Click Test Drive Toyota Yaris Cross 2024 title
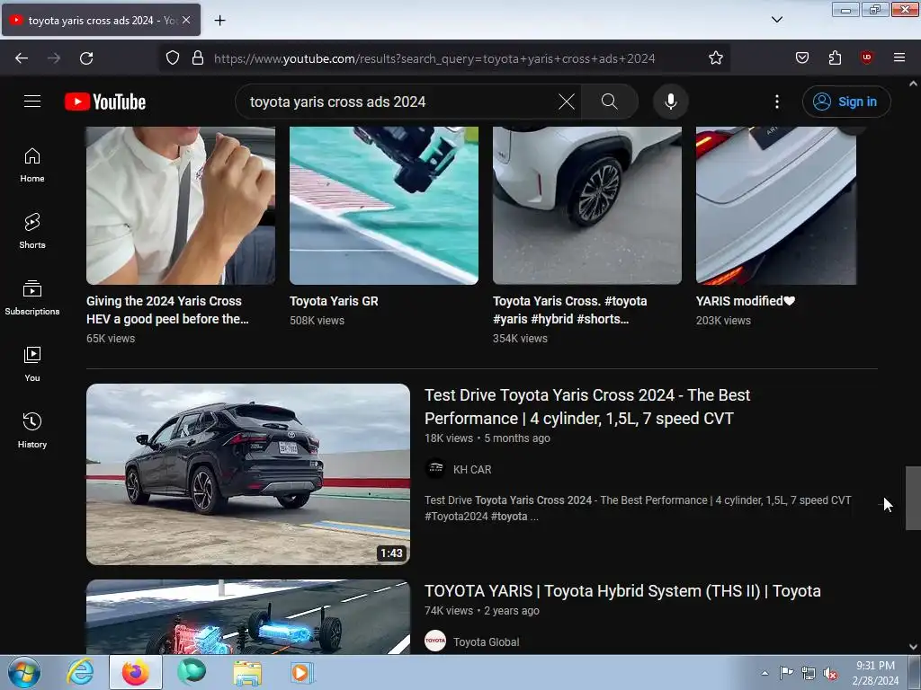The height and width of the screenshot is (690, 921). (x=587, y=407)
